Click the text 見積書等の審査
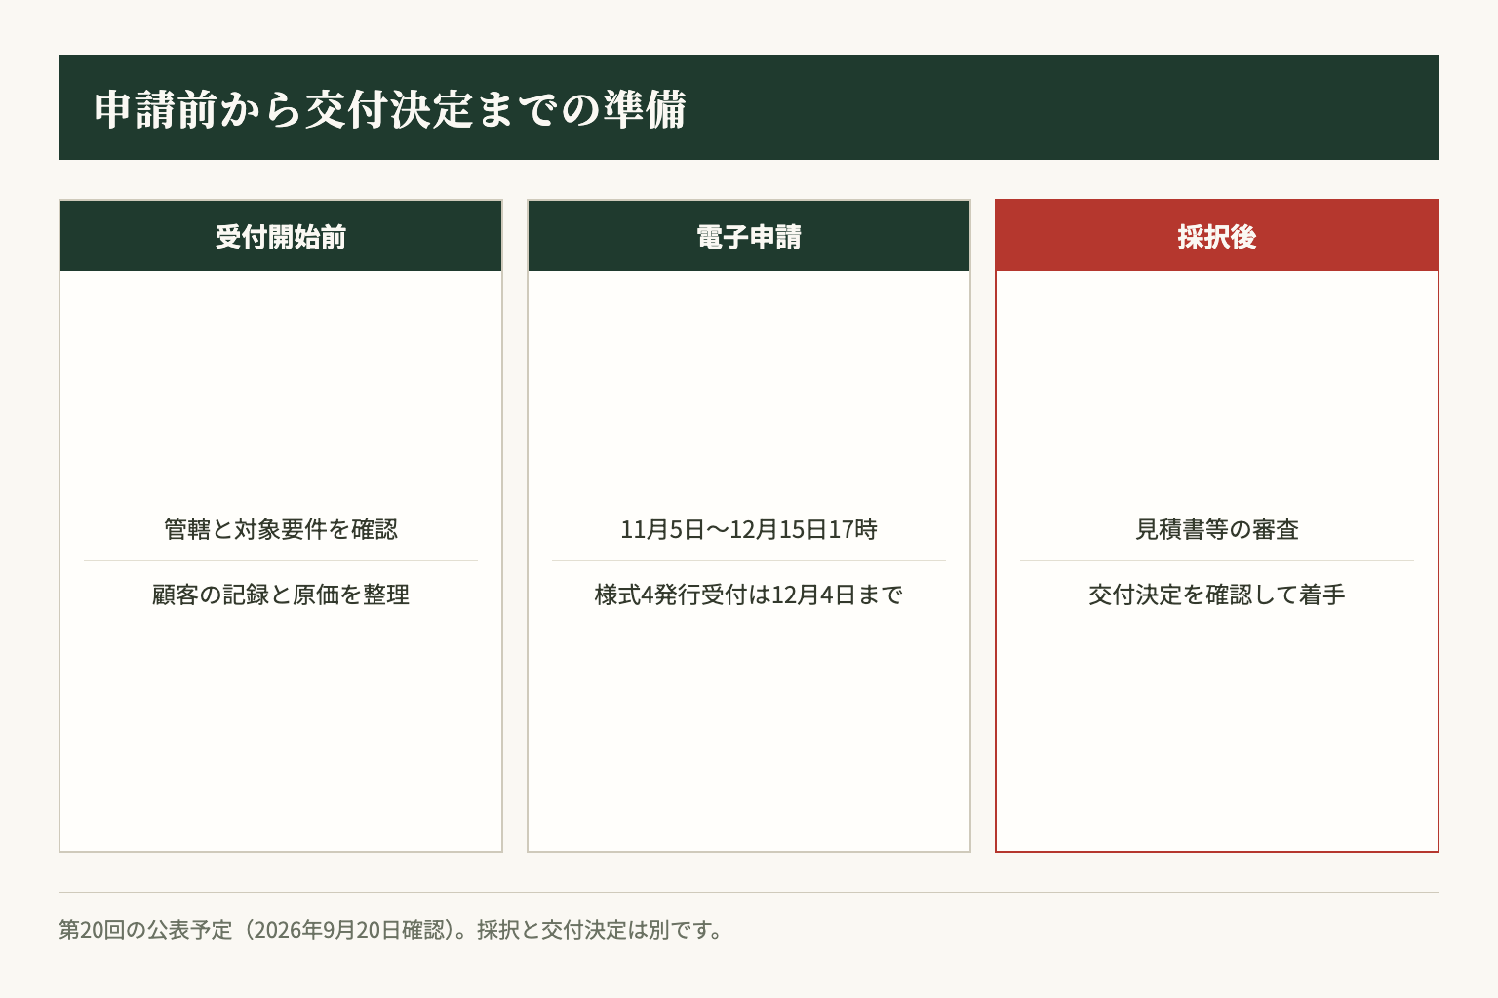The height and width of the screenshot is (998, 1498). point(1217,529)
